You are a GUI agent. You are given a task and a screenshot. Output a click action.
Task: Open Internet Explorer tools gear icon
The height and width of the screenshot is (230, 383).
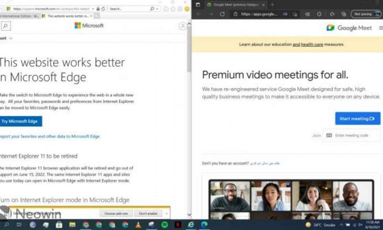[x=180, y=9]
